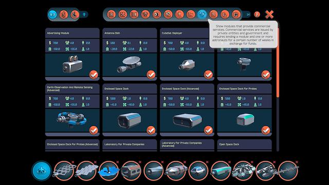The image size is (329, 185).
Task: Click the 'CubeSat Deployer' card title
Action: [172, 33]
